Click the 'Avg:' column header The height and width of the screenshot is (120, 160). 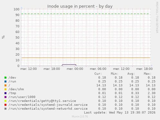tap(131, 74)
